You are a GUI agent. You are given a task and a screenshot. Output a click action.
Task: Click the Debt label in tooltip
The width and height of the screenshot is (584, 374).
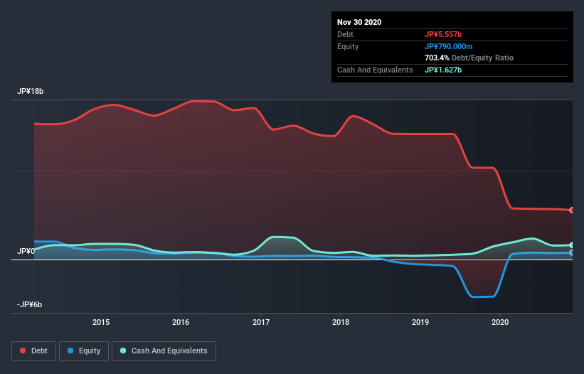click(345, 35)
